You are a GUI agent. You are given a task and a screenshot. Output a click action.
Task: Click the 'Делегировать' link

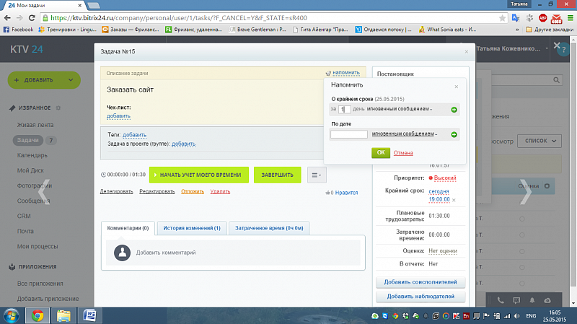tap(116, 191)
